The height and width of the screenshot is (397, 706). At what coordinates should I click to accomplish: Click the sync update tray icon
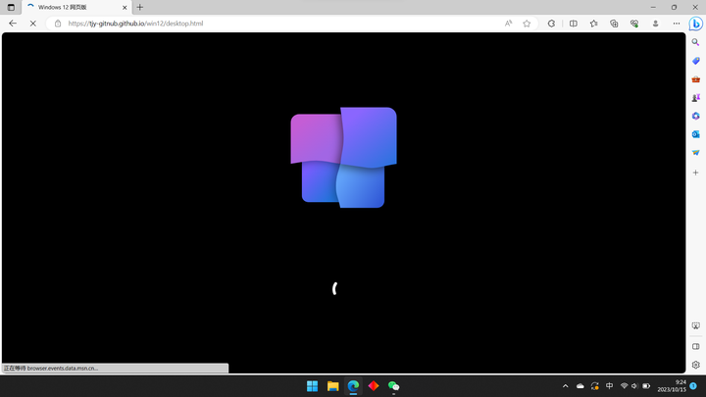pyautogui.click(x=595, y=386)
